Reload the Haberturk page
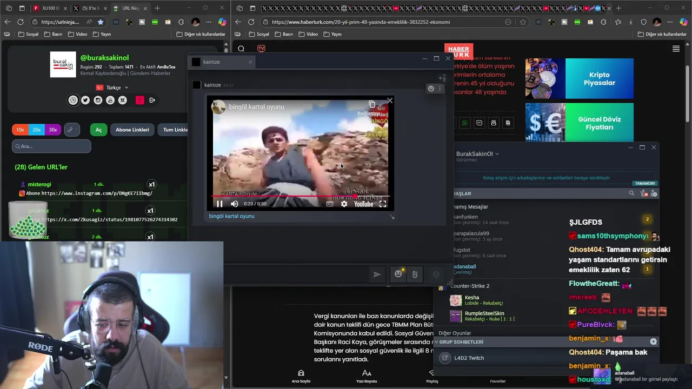The height and width of the screenshot is (389, 692). 251,22
